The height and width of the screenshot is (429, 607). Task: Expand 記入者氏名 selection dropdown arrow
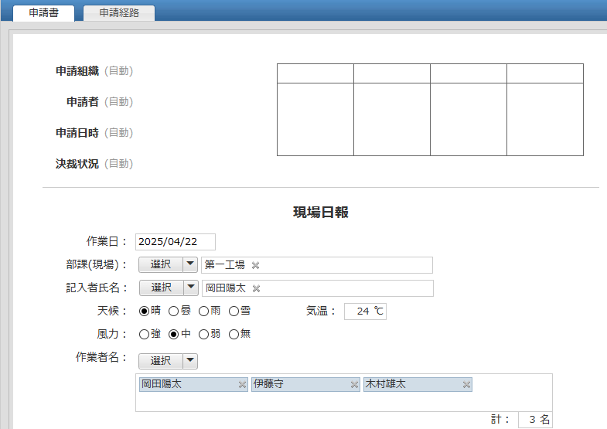coord(190,288)
